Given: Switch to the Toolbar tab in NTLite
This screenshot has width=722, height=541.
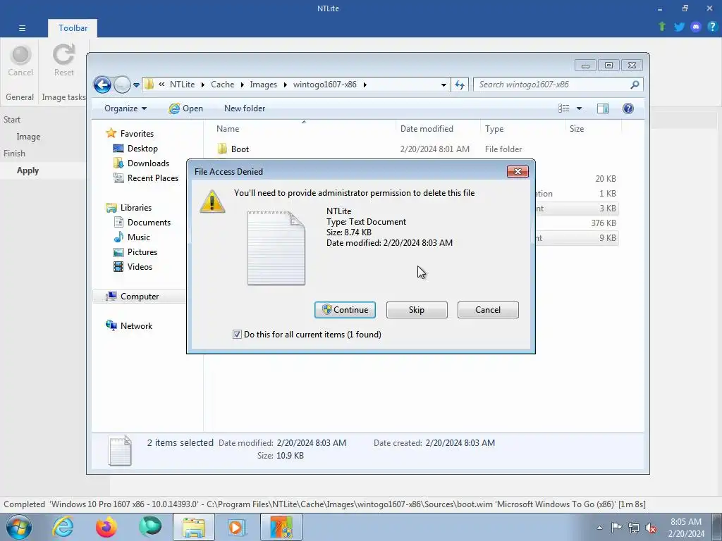Looking at the screenshot, I should [x=73, y=28].
